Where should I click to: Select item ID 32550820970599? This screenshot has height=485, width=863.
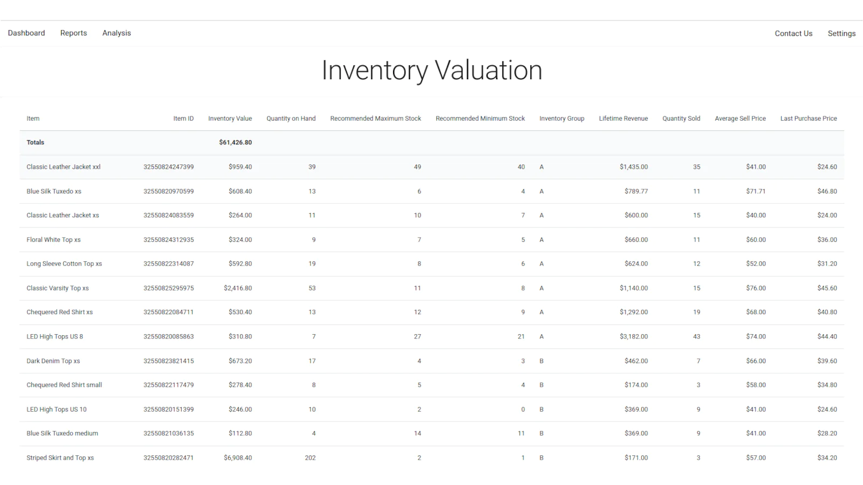(x=168, y=191)
